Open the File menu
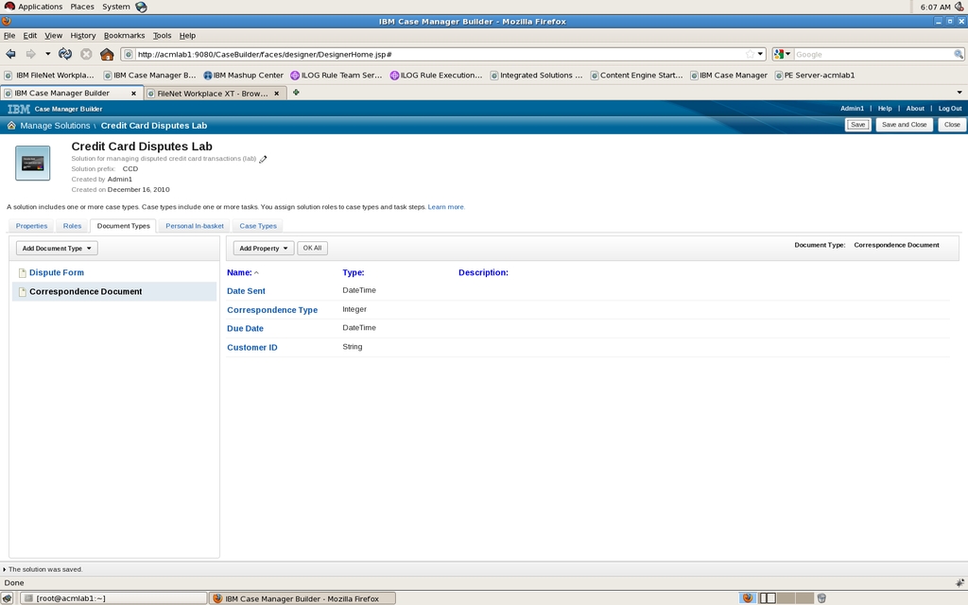The height and width of the screenshot is (605, 968). click(x=9, y=36)
